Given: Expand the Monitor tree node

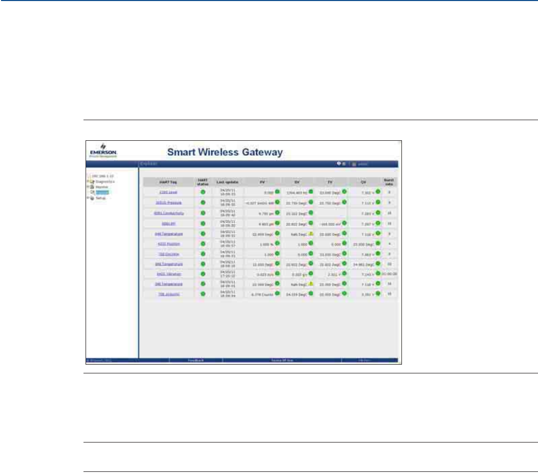Looking at the screenshot, I should point(88,187).
